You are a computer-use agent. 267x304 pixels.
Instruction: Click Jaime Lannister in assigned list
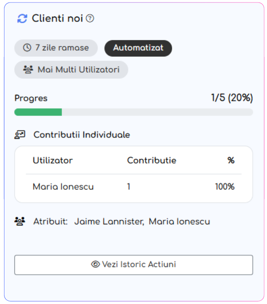point(109,221)
